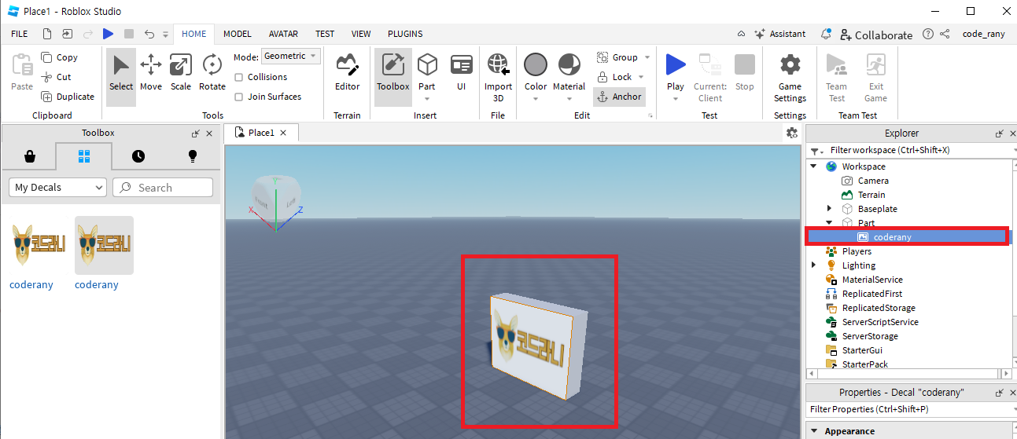The image size is (1017, 439).
Task: Expand the Lighting tree node
Action: [813, 265]
